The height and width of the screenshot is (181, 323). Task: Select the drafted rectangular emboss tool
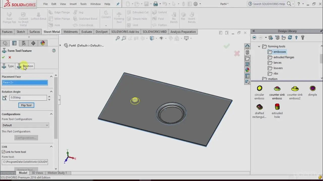(259, 111)
